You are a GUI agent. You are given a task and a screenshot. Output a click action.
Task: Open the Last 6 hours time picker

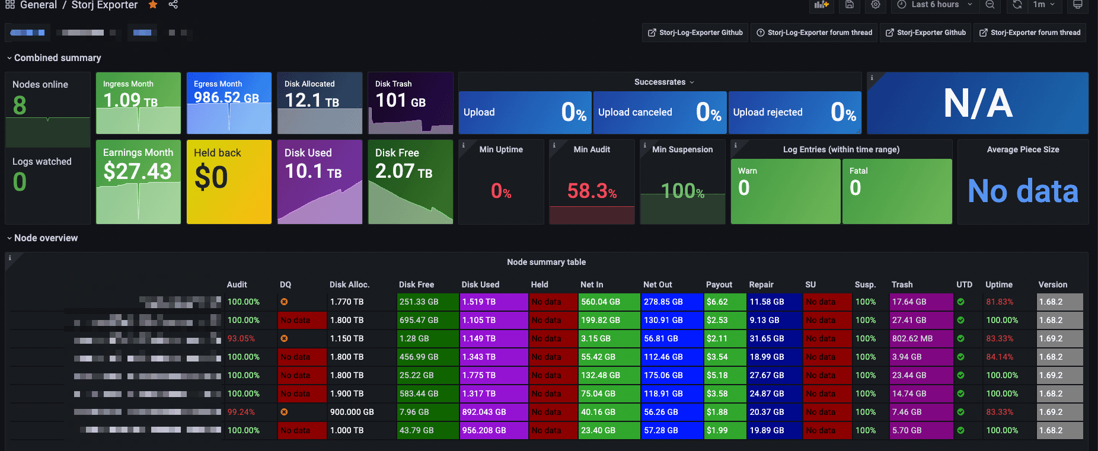[934, 5]
